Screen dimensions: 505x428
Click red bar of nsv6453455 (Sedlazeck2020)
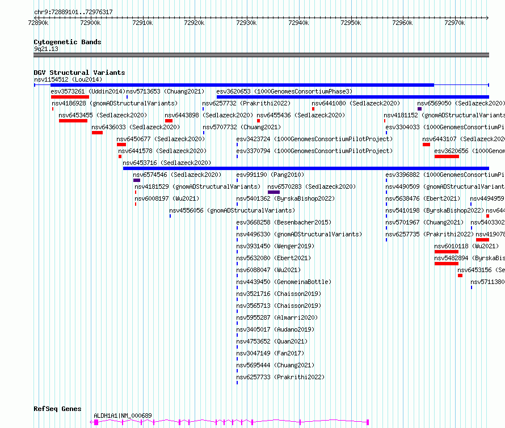click(x=73, y=121)
